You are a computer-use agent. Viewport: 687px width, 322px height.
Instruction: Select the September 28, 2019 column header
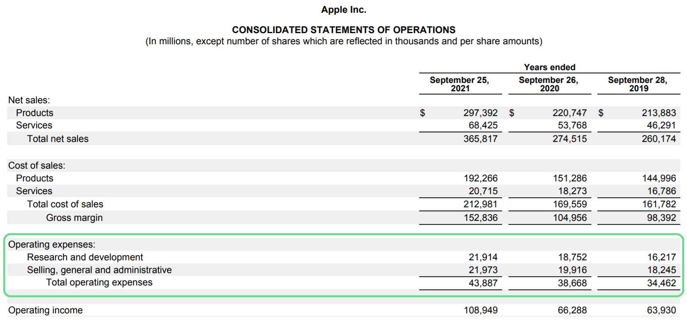pos(638,84)
